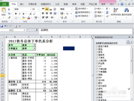Click the dark blue filled cell in column G

(x=69, y=48)
